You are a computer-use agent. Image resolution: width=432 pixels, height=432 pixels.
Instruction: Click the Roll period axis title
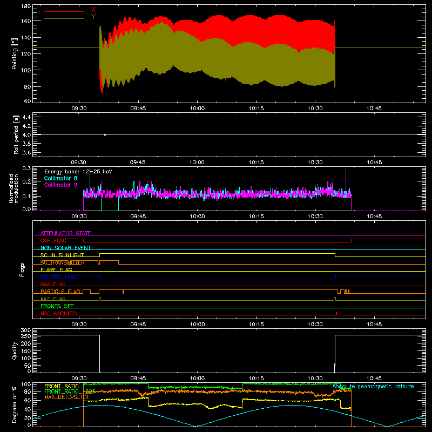click(x=16, y=134)
